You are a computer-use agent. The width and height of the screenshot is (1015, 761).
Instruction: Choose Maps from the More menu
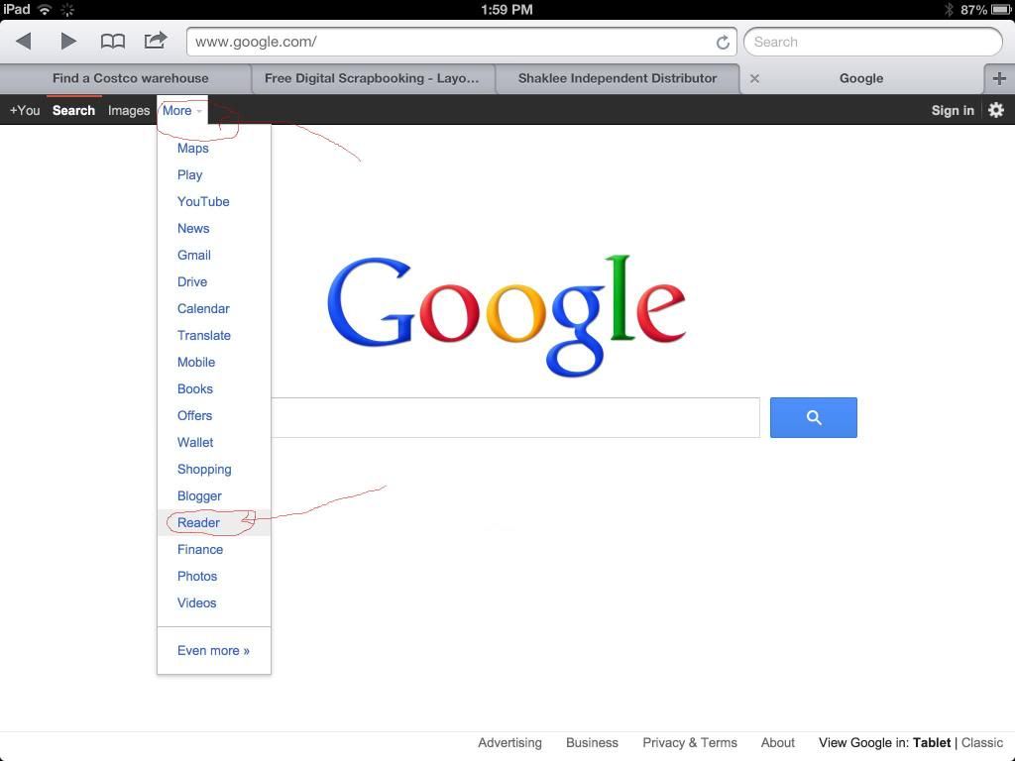(193, 149)
